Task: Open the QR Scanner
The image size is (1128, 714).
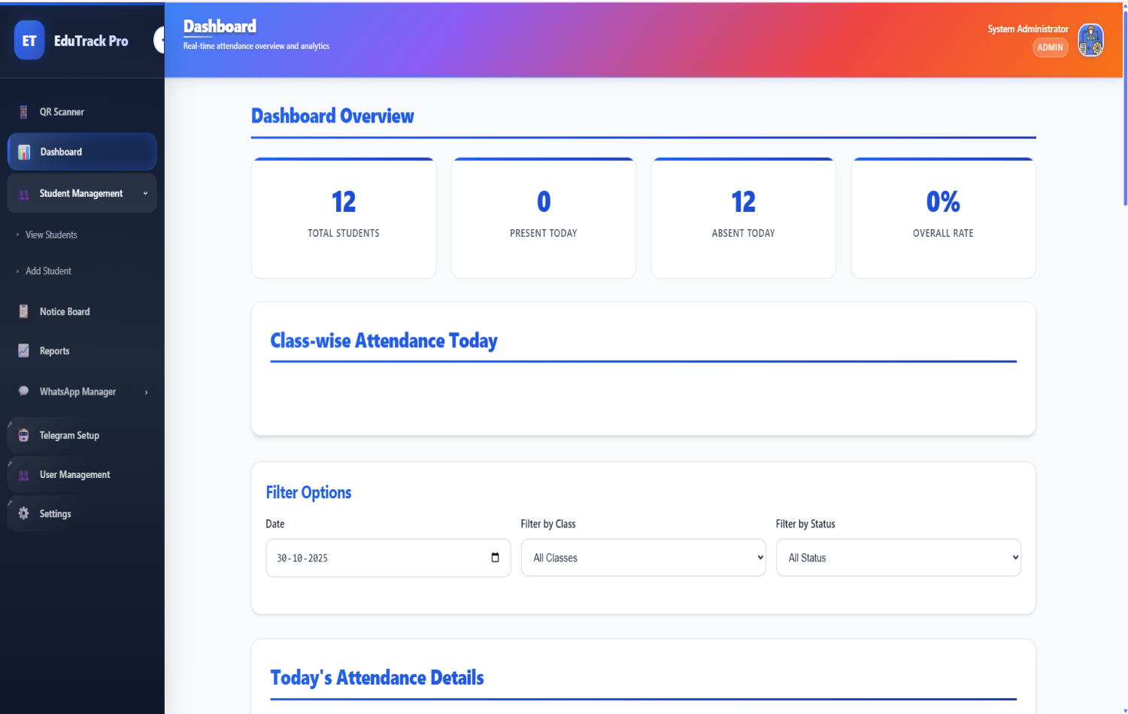Action: point(61,111)
